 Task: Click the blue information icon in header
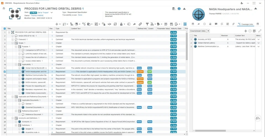coord(179,9)
